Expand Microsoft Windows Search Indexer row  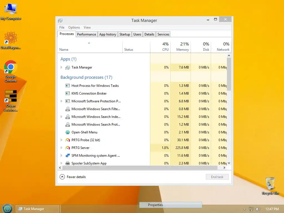[x=61, y=117]
